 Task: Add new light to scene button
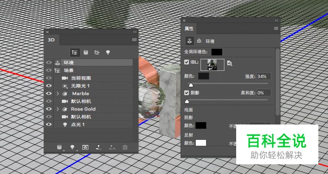pyautogui.click(x=73, y=147)
